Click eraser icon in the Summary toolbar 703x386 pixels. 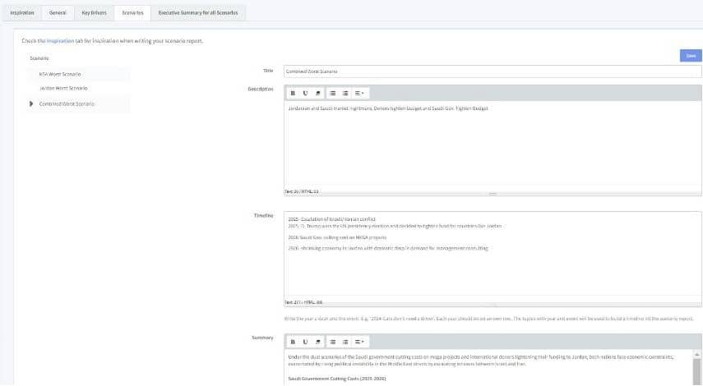(x=317, y=341)
